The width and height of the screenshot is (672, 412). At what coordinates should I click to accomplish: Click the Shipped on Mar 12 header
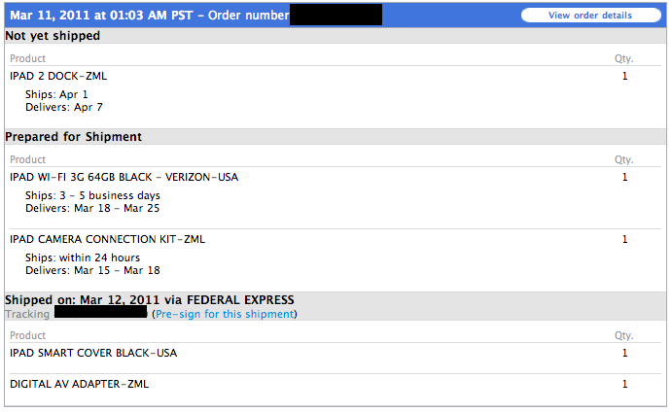[150, 300]
